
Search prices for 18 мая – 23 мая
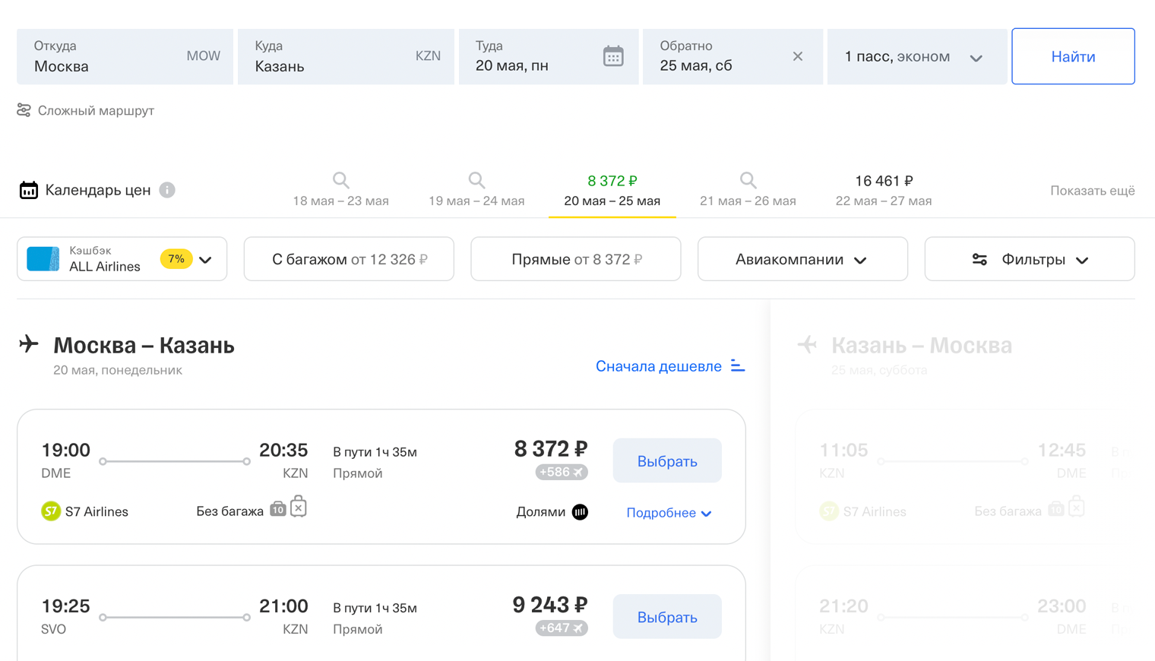coord(340,180)
